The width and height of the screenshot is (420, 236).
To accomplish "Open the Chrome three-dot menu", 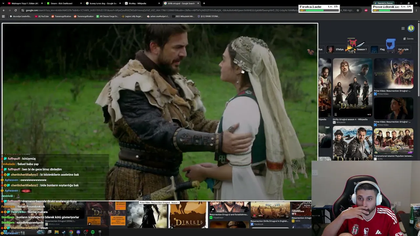I will 416,10.
